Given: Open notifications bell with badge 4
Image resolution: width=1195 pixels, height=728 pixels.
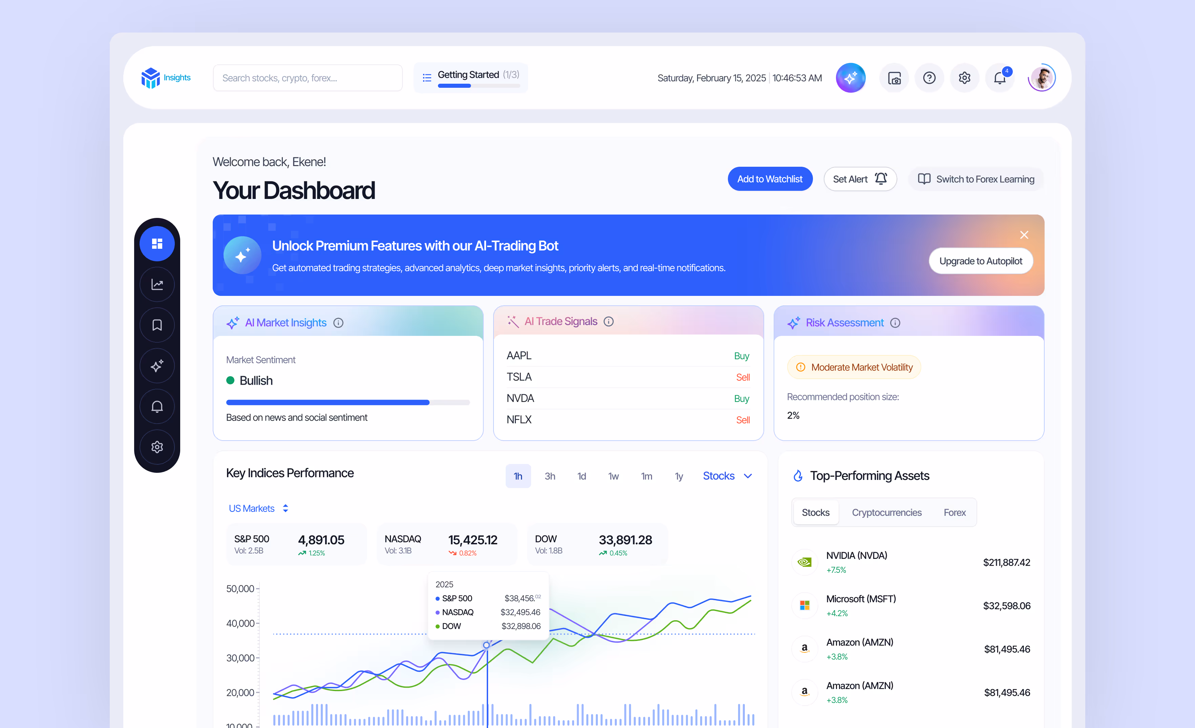Looking at the screenshot, I should (1000, 78).
